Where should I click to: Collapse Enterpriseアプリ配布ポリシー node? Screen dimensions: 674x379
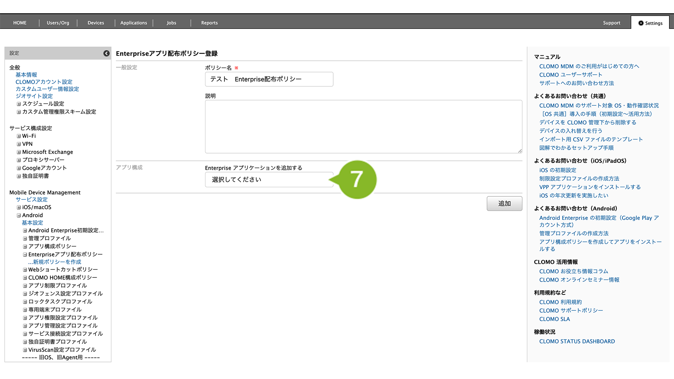pyautogui.click(x=25, y=255)
